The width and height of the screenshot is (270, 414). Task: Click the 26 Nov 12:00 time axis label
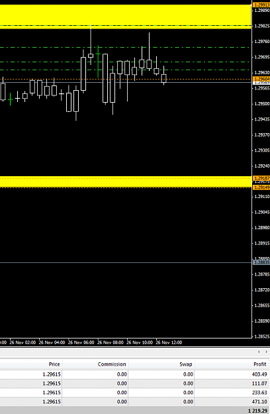(x=169, y=342)
